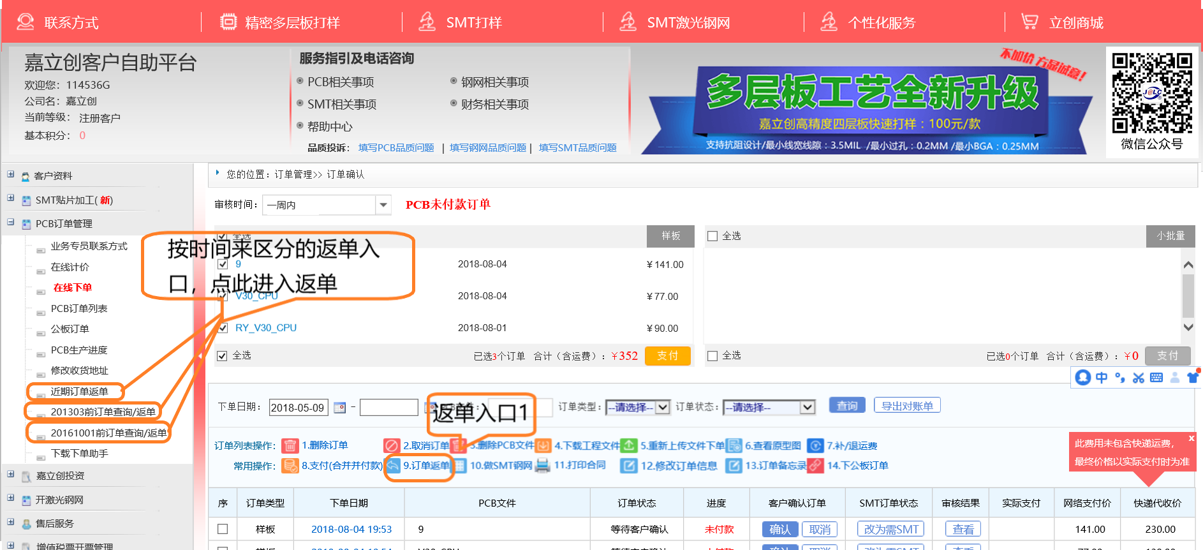Open the 审核时间 一周内 dropdown
Image resolution: width=1203 pixels, height=550 pixels.
327,205
